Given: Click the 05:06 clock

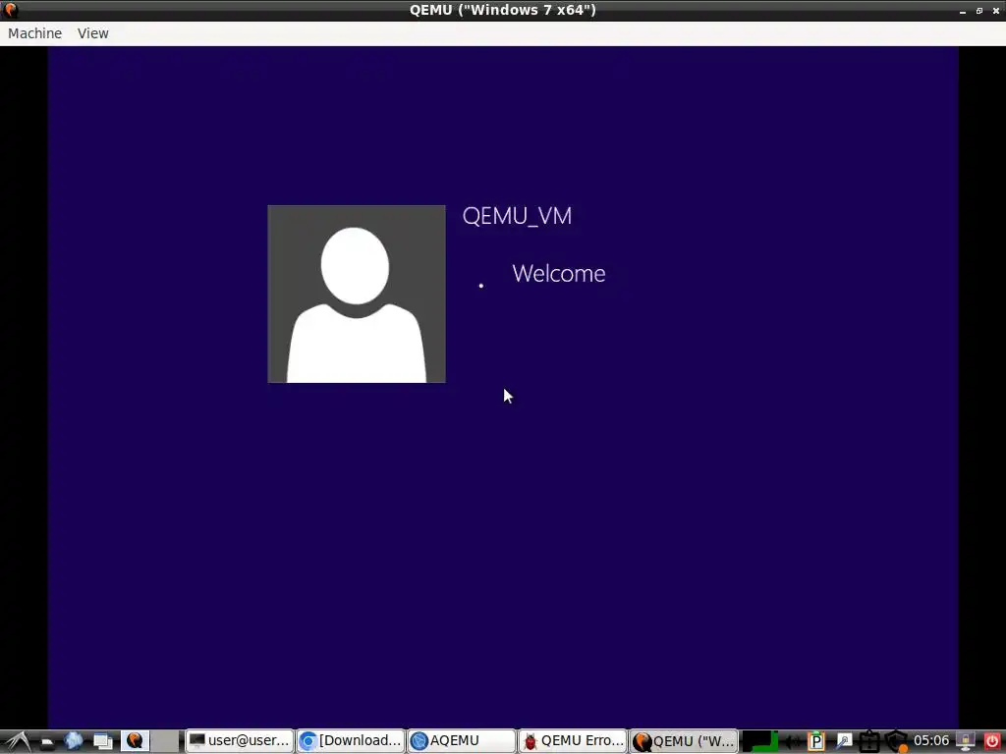Looking at the screenshot, I should 931,740.
